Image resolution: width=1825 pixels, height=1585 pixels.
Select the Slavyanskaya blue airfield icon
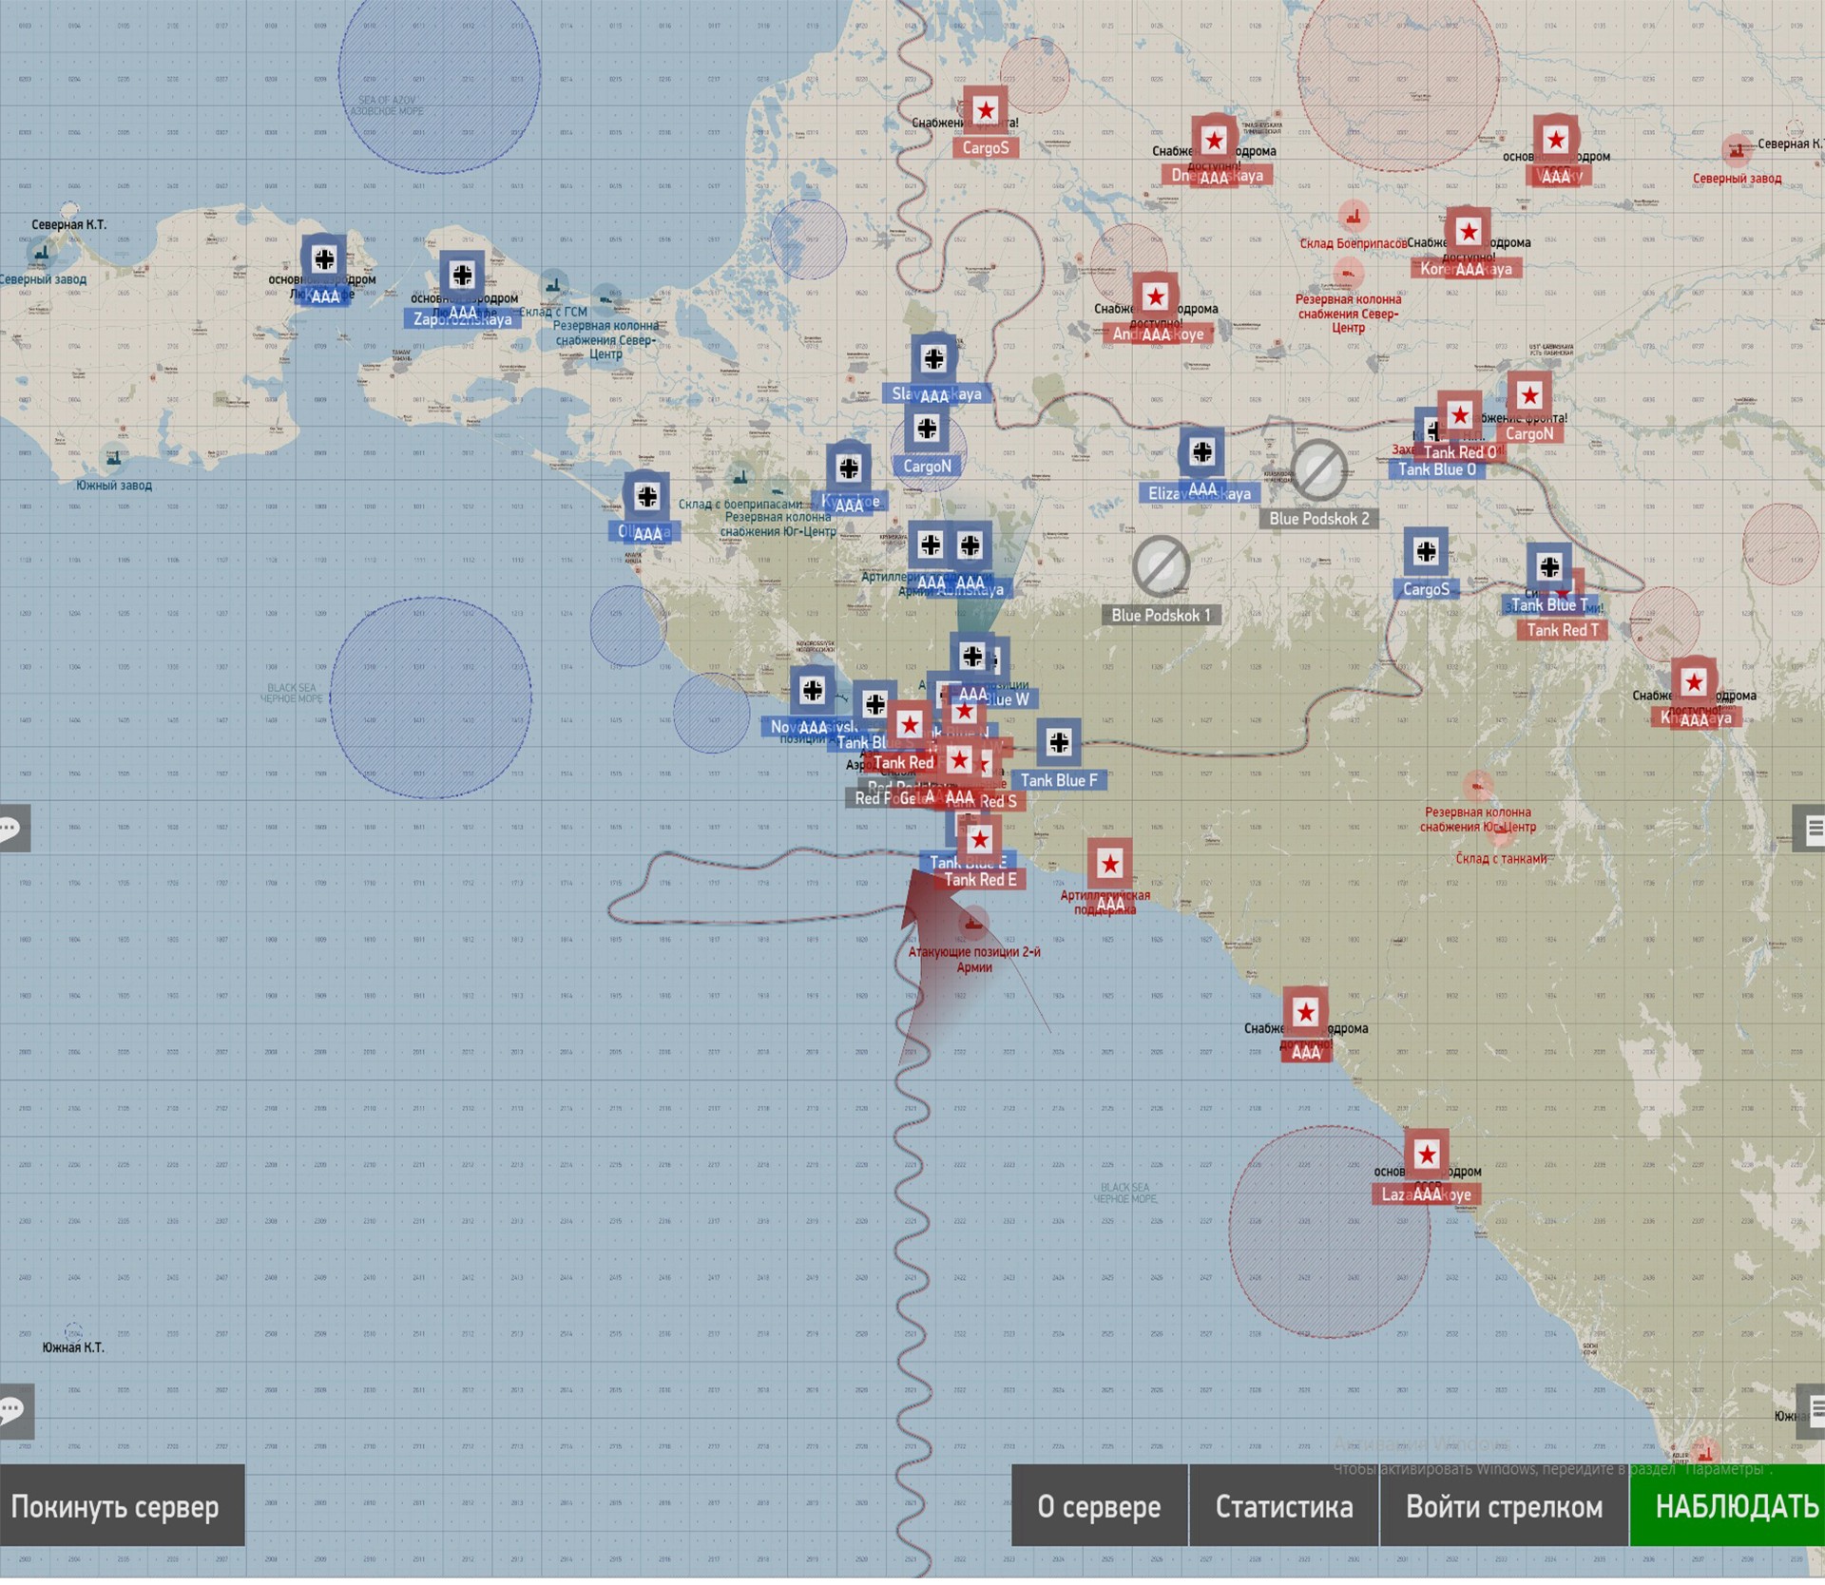933,358
